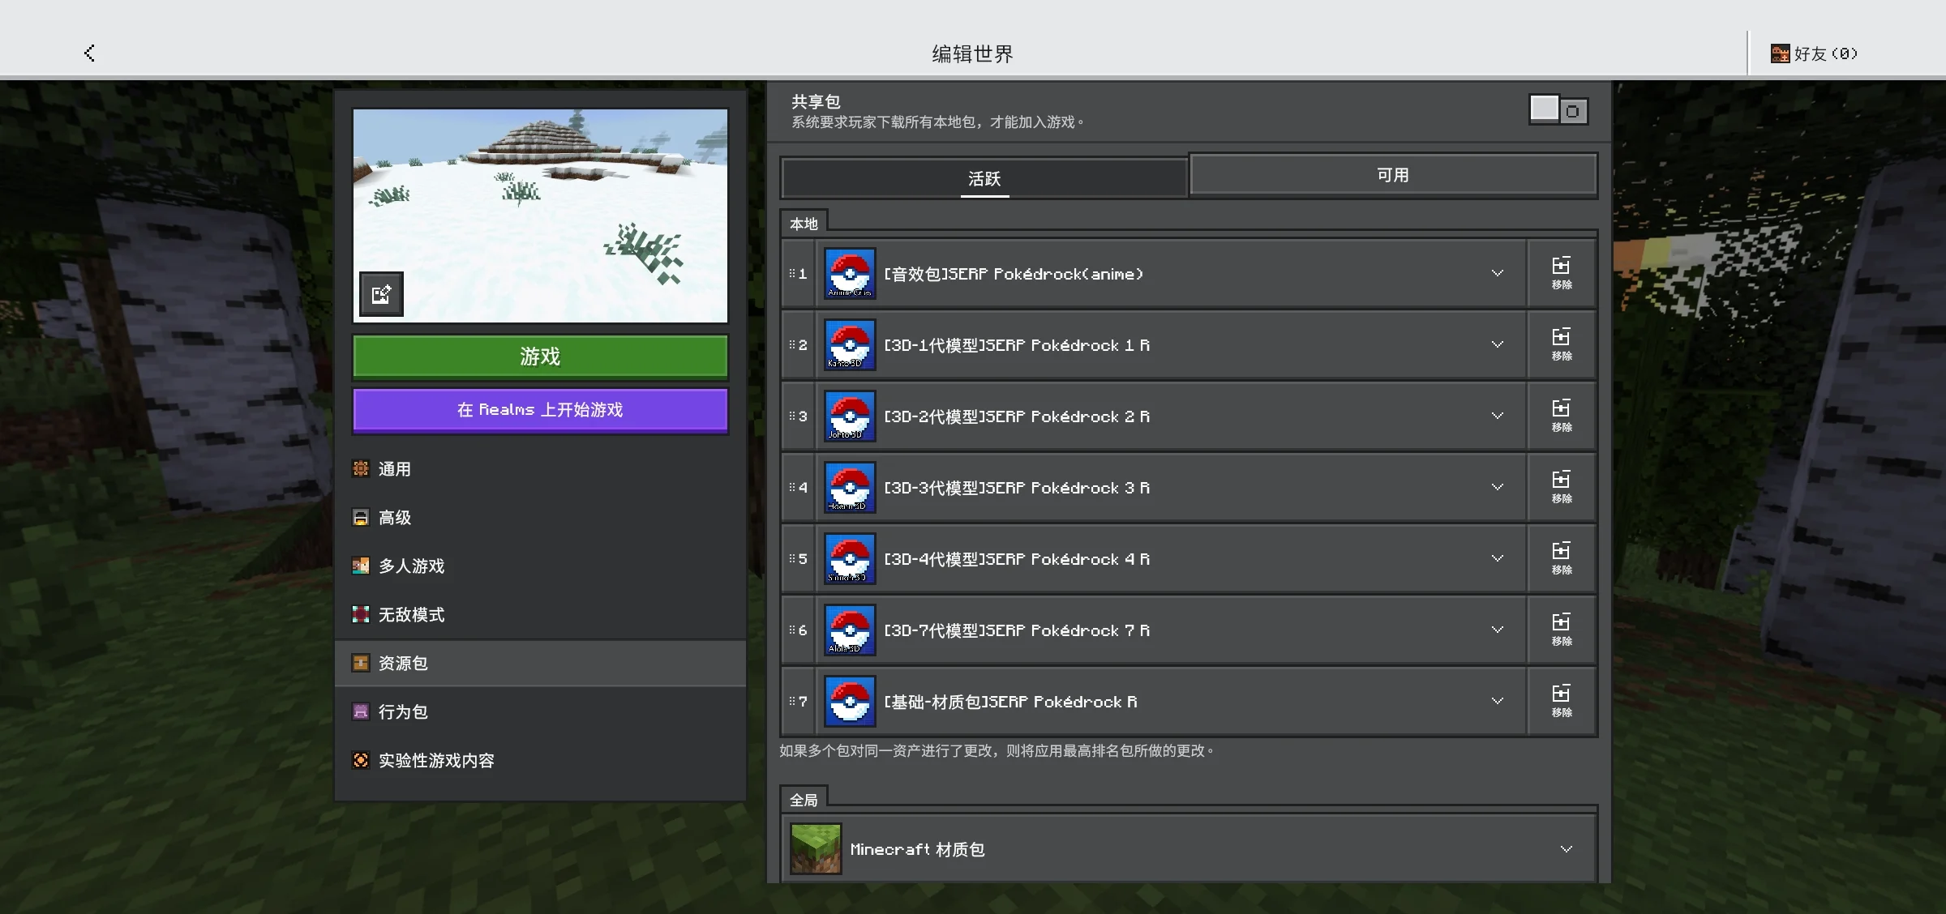Grab the reorder handle of pack number 4
Screen dimensions: 1946x914
pos(793,488)
